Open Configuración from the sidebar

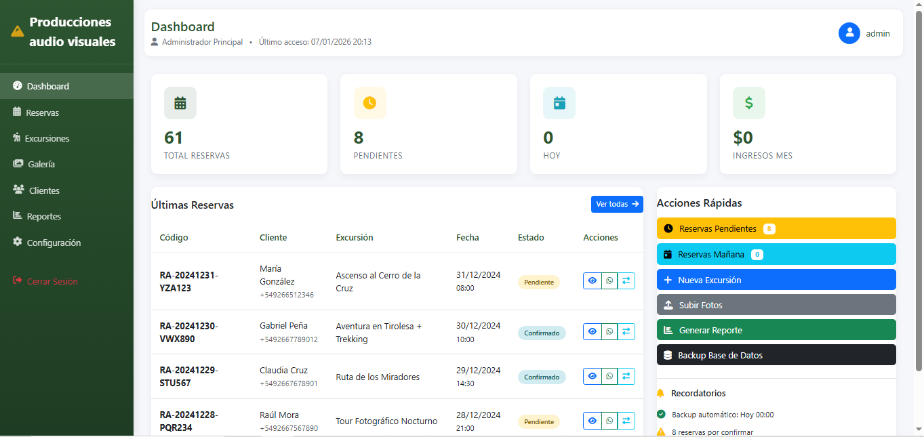[53, 243]
